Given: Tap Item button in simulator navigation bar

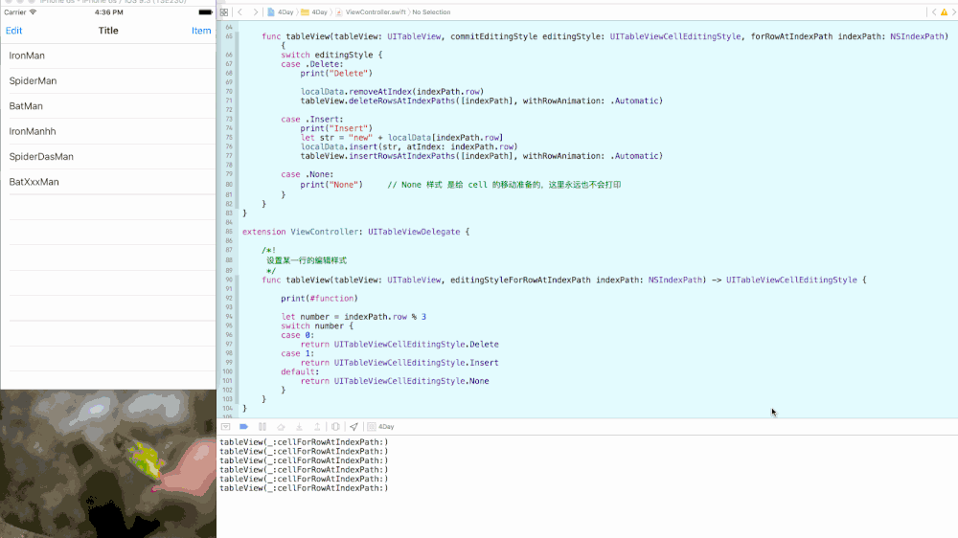Looking at the screenshot, I should coord(201,31).
